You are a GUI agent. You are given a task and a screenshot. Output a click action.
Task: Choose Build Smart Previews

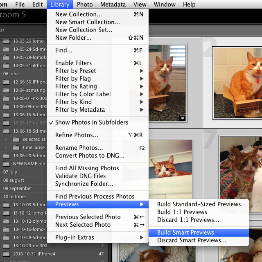[x=199, y=233]
